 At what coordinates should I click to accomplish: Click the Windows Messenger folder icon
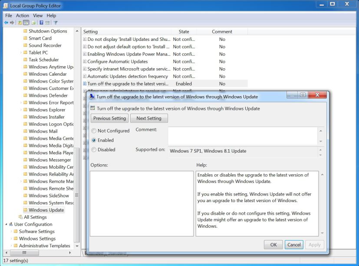25,160
